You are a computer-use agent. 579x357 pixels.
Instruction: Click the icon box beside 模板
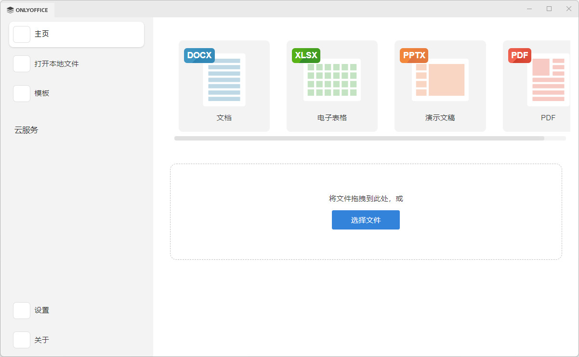tap(22, 93)
